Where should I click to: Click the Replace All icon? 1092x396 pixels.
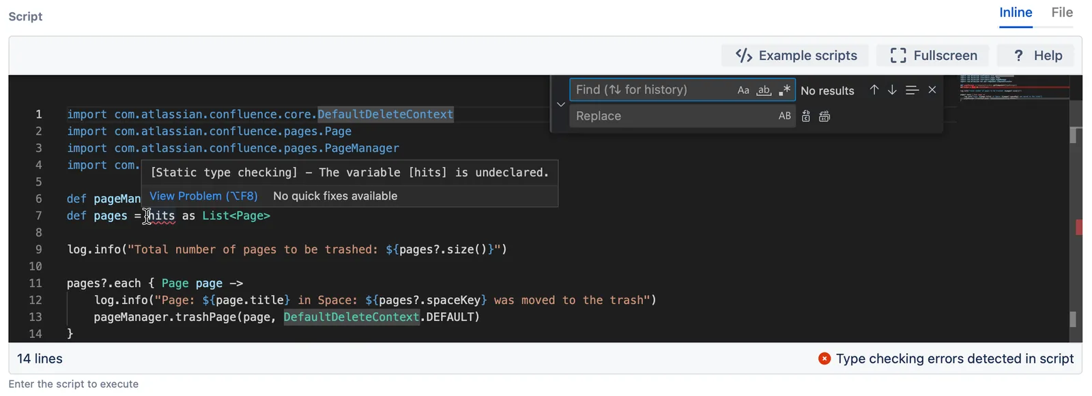coord(824,116)
